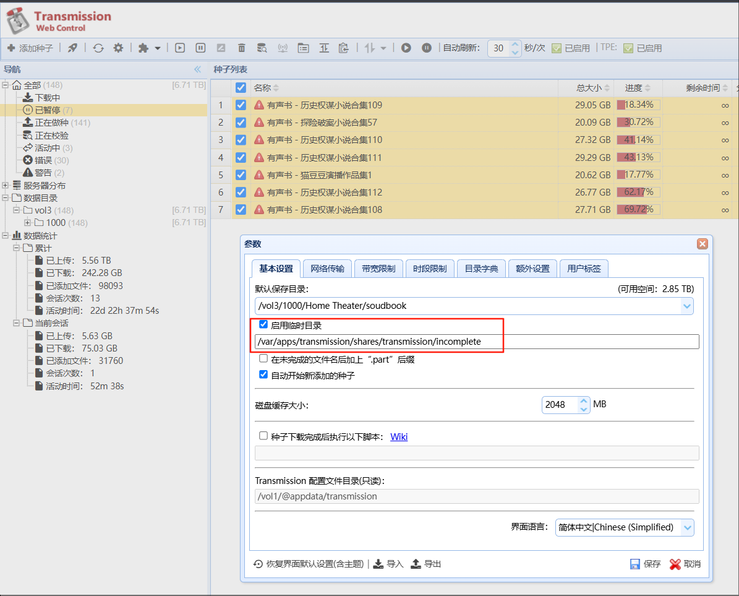The height and width of the screenshot is (596, 739).
Task: Click the up-down arrows priority icon
Action: click(370, 48)
